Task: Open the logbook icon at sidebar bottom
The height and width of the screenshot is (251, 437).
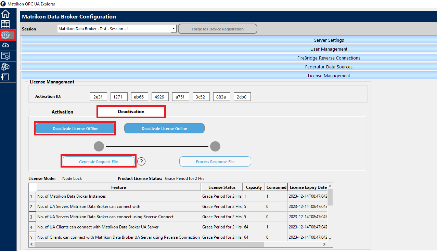Action: pos(5,77)
